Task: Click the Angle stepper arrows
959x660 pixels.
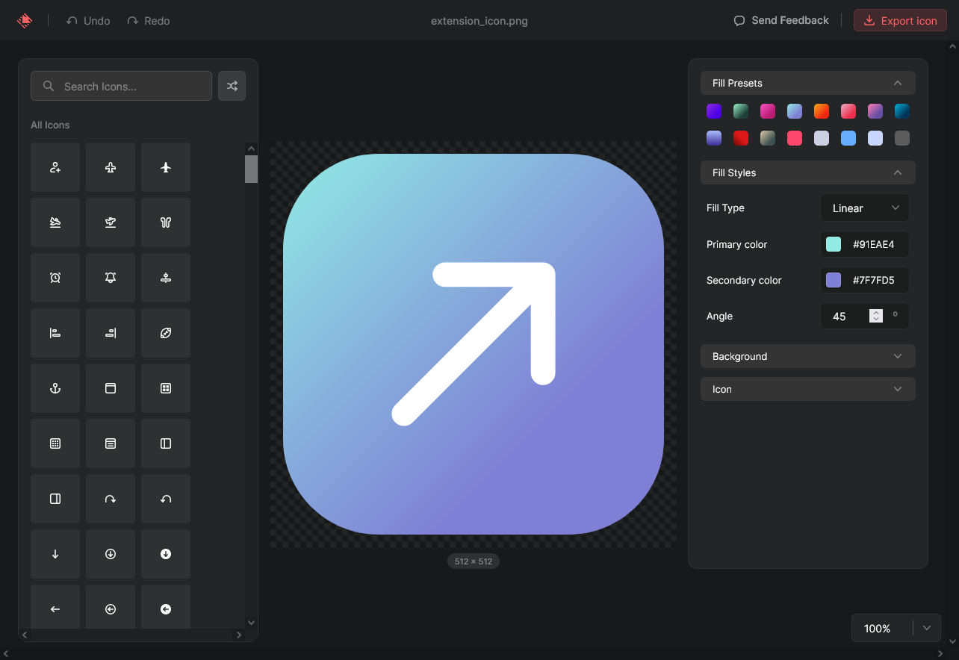Action: pos(876,316)
